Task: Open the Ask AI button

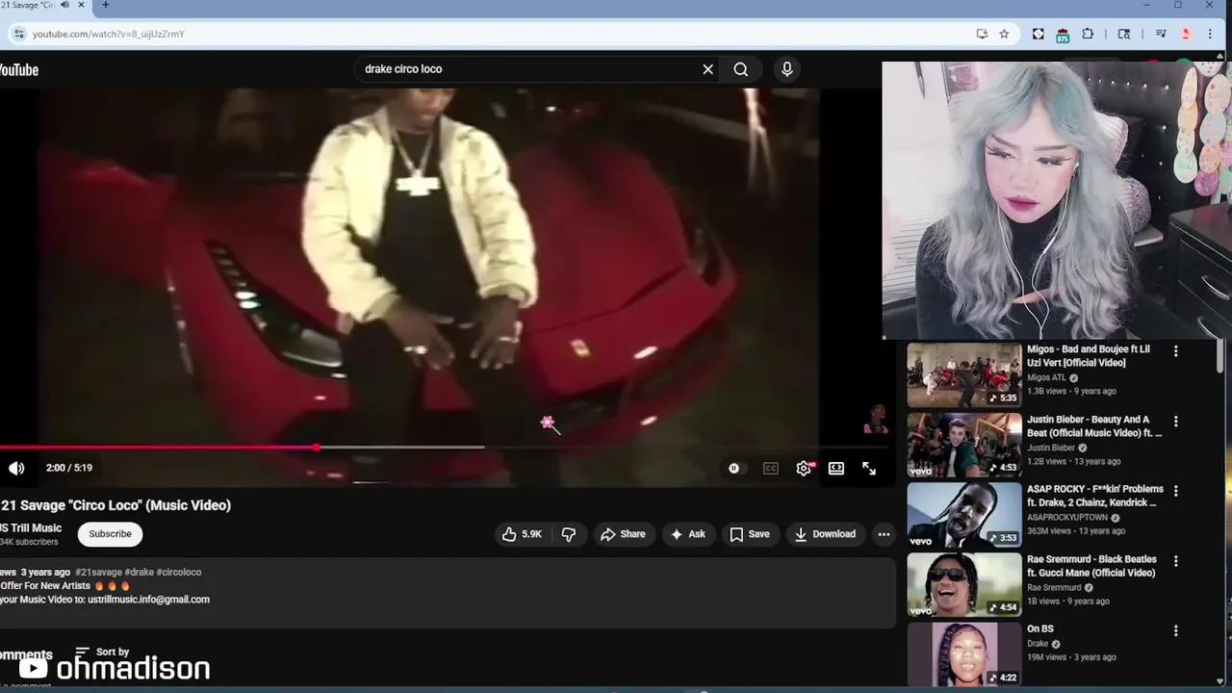Action: coord(688,534)
